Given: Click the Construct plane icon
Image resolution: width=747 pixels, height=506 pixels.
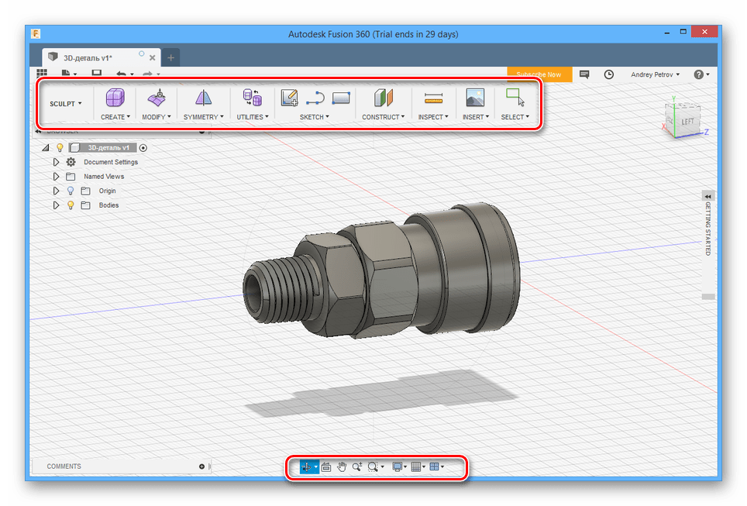Looking at the screenshot, I should tap(384, 98).
